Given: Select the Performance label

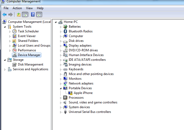Looking at the screenshot, I should point(27,50).
